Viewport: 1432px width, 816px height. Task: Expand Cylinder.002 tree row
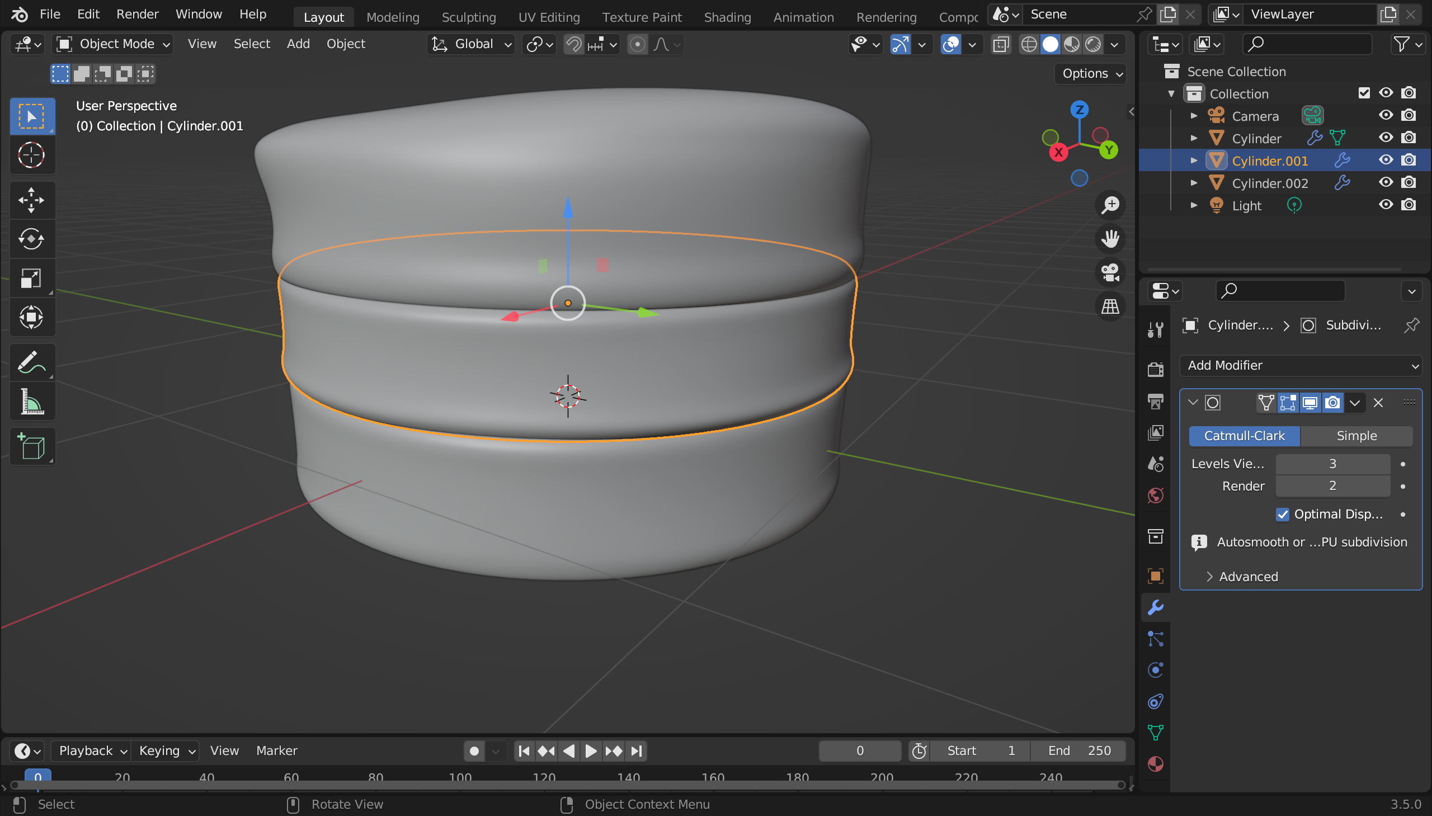coord(1194,183)
